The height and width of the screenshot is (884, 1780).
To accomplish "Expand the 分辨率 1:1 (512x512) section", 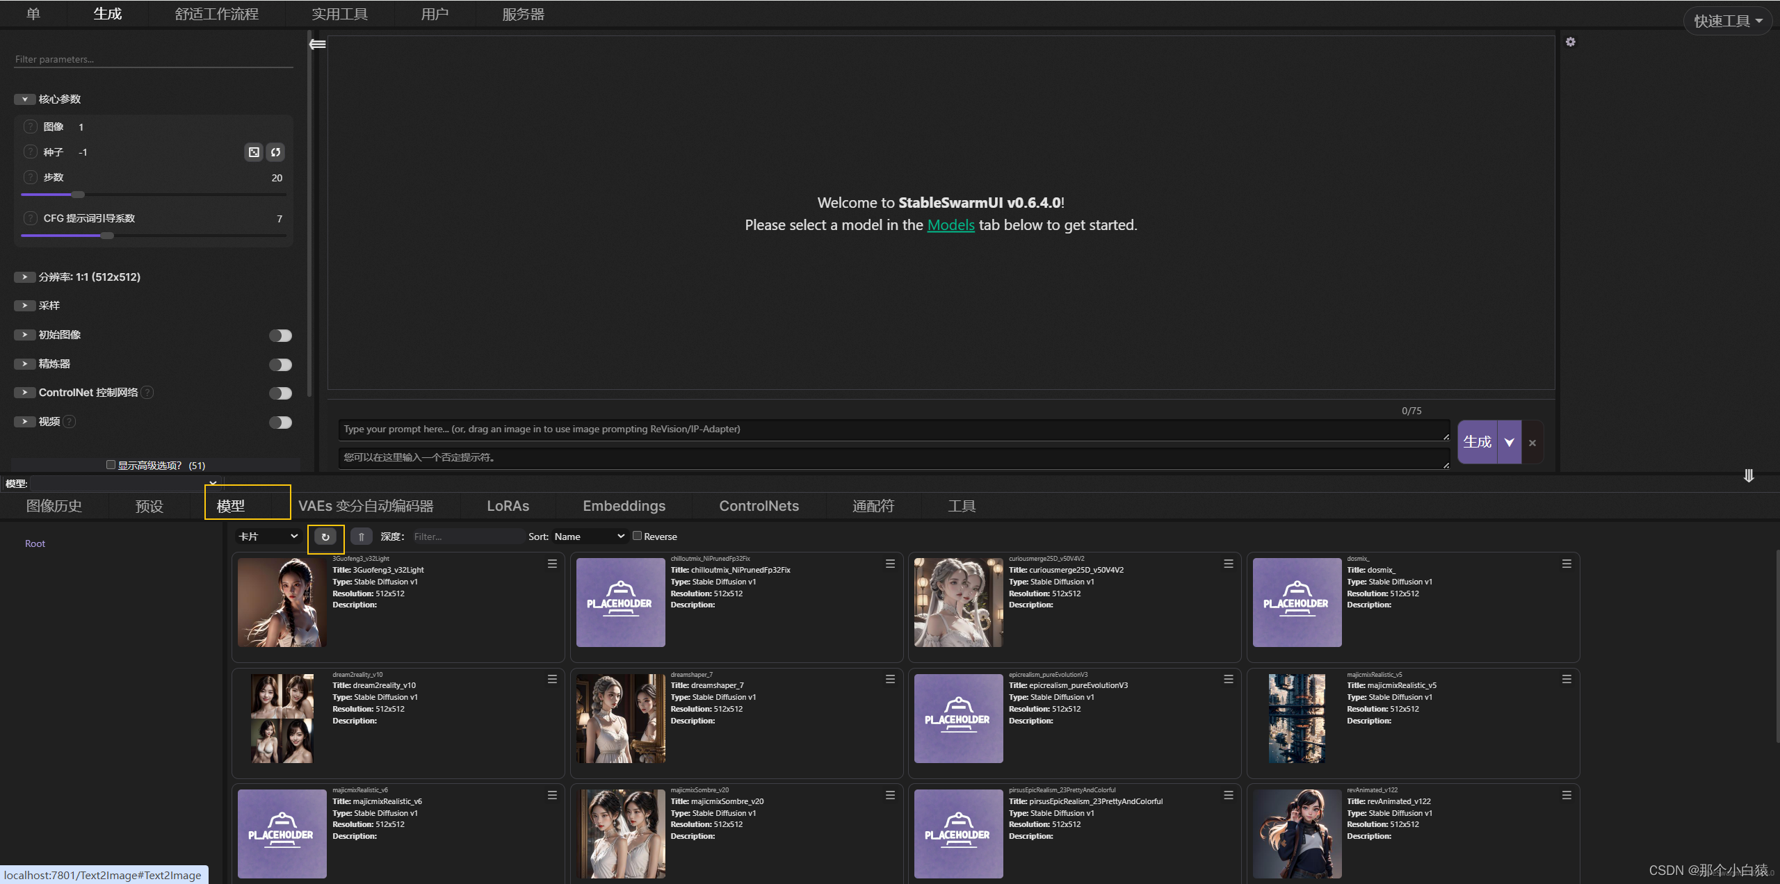I will (24, 277).
